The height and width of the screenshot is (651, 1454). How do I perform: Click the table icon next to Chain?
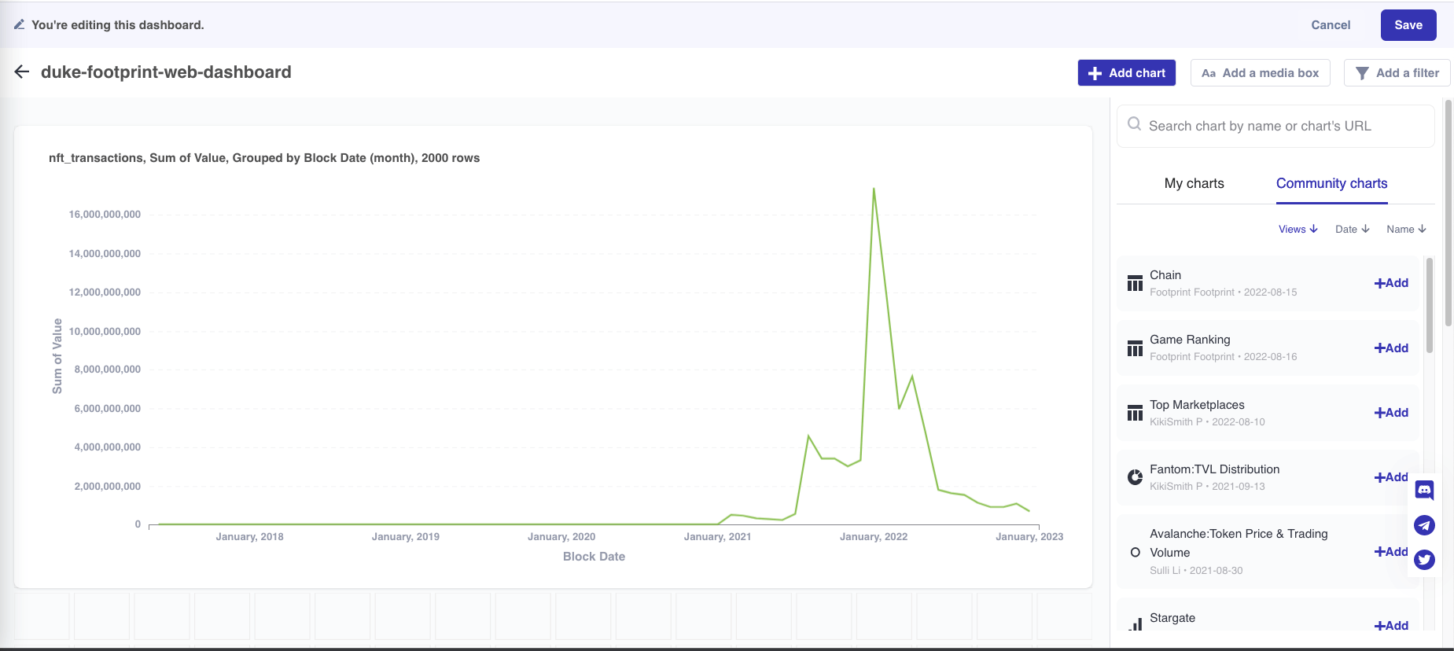click(x=1135, y=283)
